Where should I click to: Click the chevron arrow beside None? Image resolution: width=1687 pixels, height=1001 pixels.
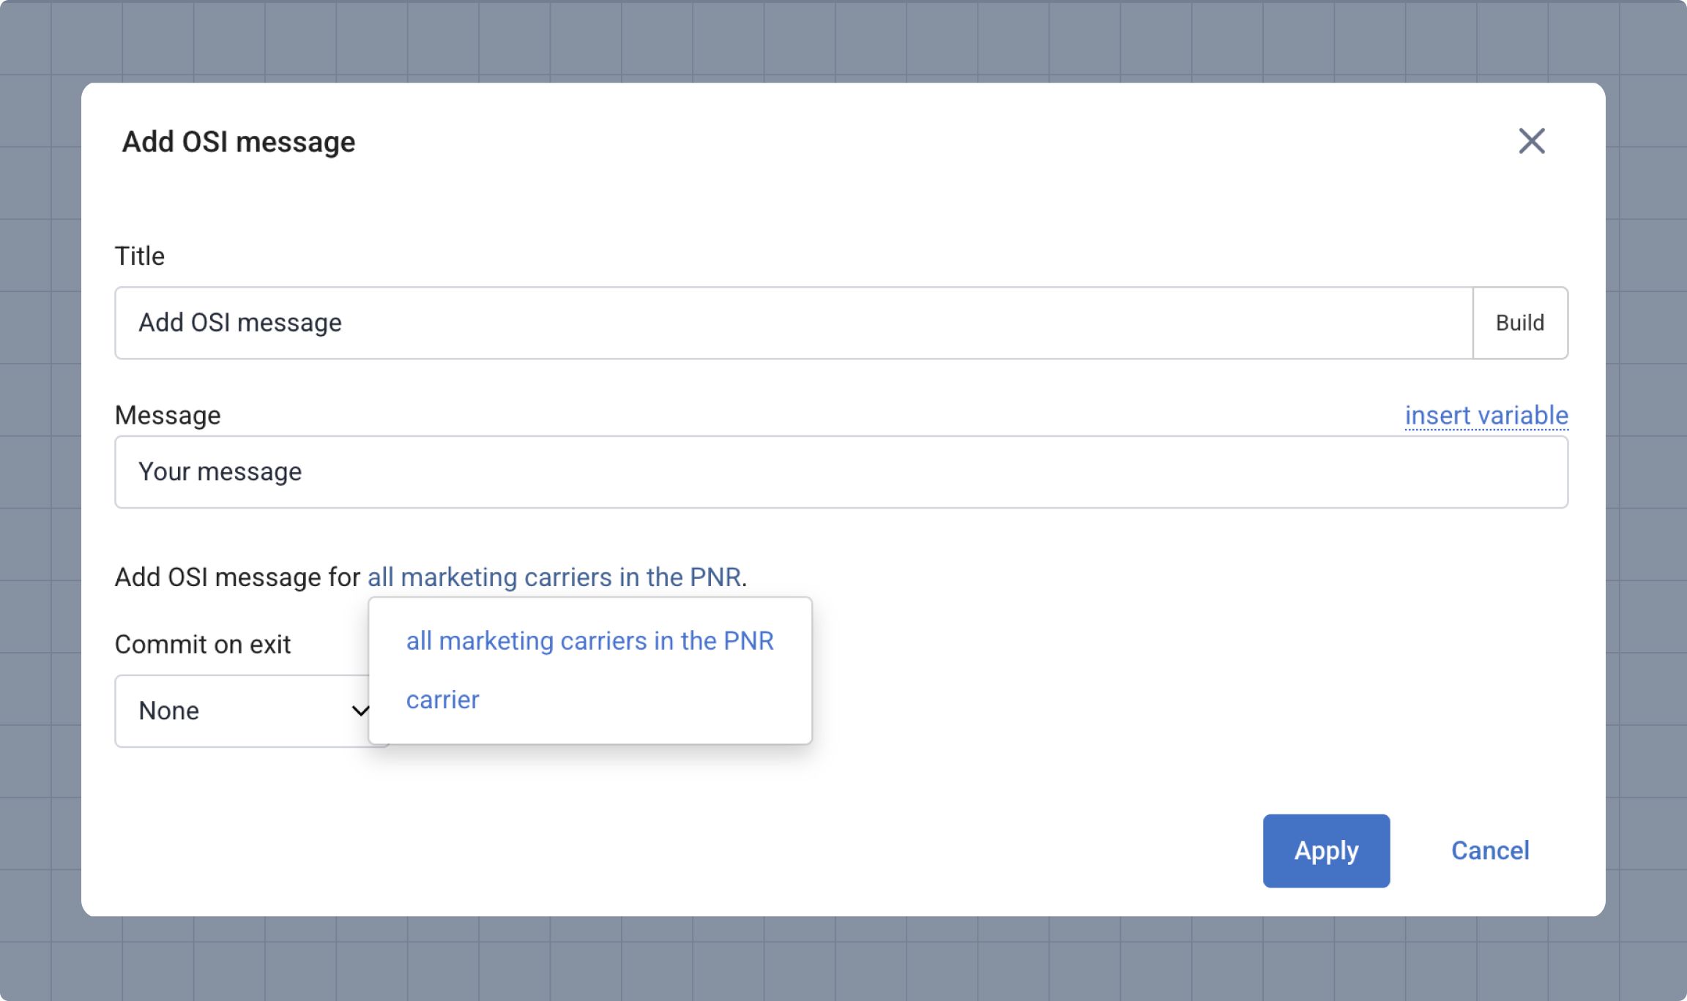[x=360, y=711]
